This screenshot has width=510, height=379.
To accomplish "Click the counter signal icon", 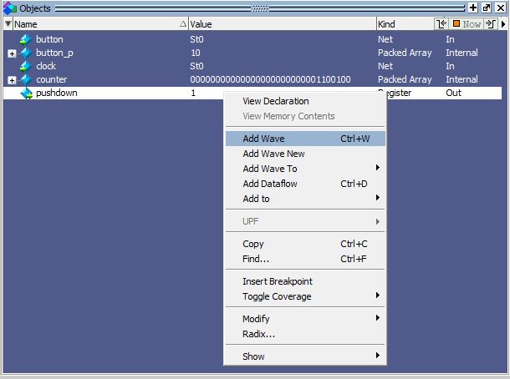I will 25,79.
